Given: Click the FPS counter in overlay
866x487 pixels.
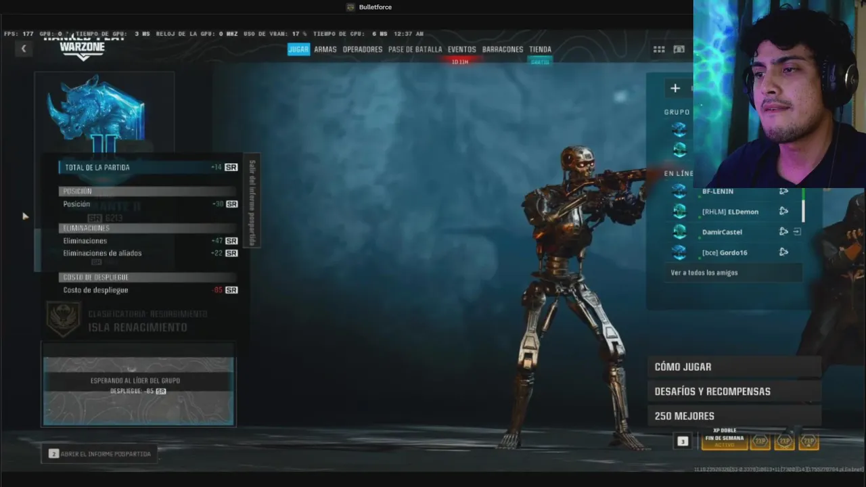Looking at the screenshot, I should click(18, 34).
